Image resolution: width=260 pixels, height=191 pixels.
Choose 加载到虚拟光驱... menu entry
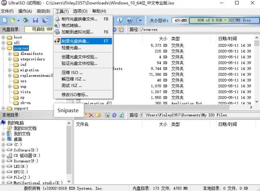[83, 32]
